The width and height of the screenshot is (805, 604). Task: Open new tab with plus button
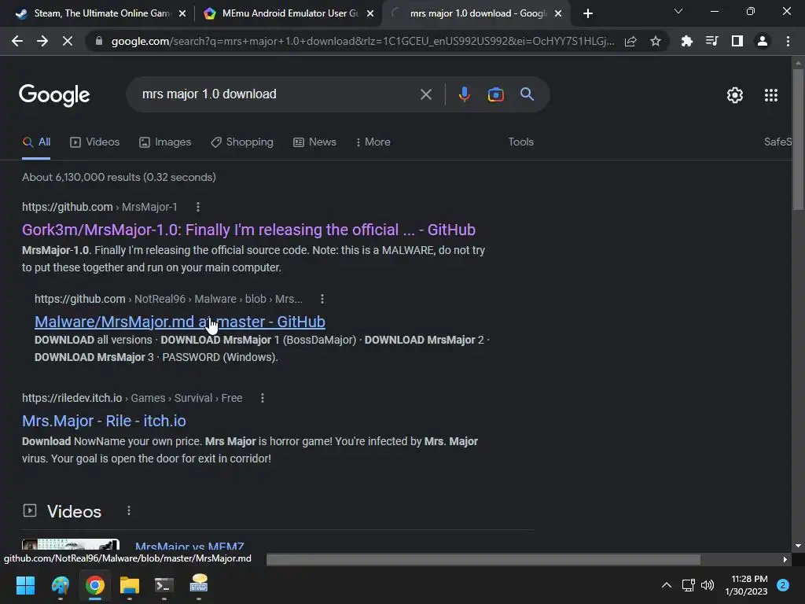click(x=588, y=13)
